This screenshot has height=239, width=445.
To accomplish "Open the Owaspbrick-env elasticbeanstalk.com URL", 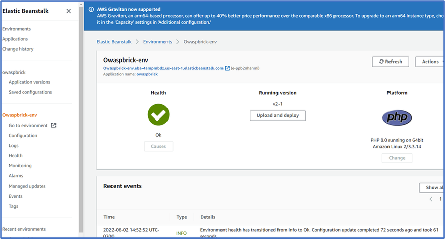I will [163, 68].
